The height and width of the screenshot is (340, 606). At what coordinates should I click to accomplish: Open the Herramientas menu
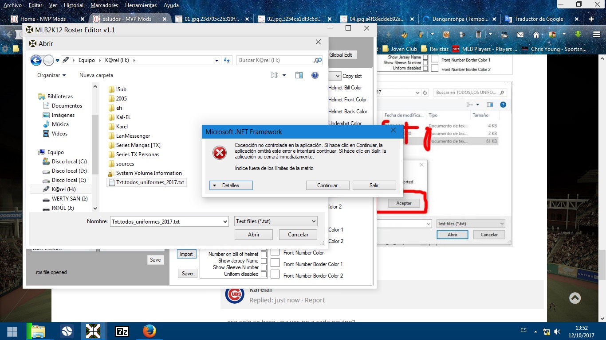pyautogui.click(x=141, y=5)
